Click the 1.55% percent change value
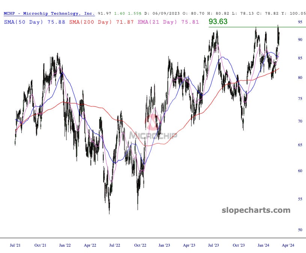 pos(135,14)
